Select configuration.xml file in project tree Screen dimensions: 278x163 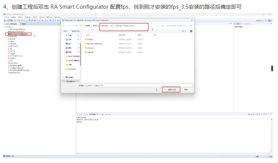click(16, 68)
